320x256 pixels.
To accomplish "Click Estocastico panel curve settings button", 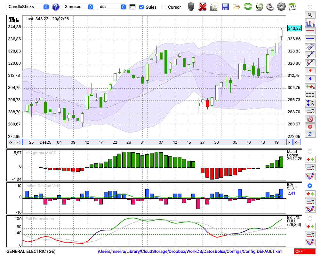I will 310,242.
